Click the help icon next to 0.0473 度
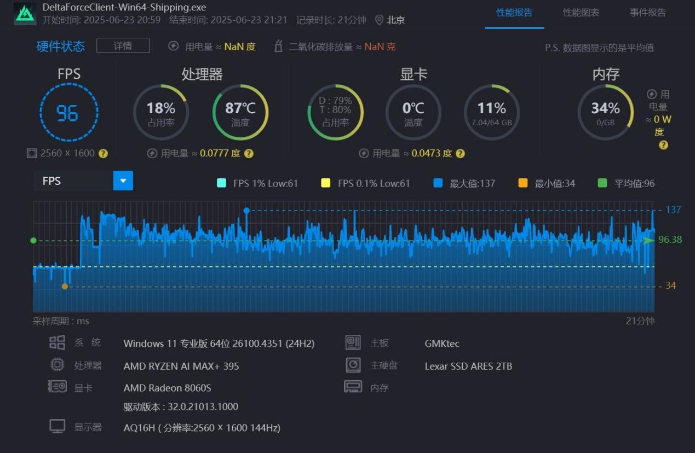The height and width of the screenshot is (453, 695). 461,154
